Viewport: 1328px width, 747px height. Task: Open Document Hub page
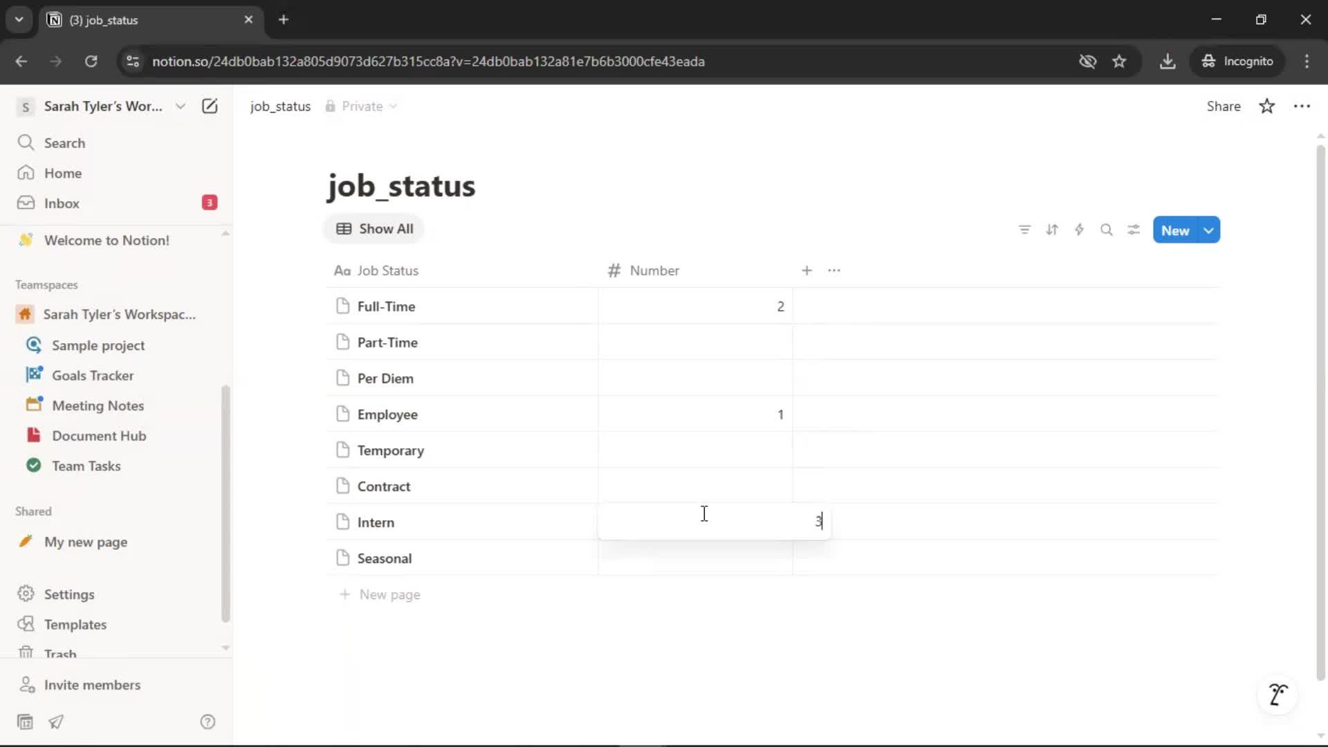(99, 436)
